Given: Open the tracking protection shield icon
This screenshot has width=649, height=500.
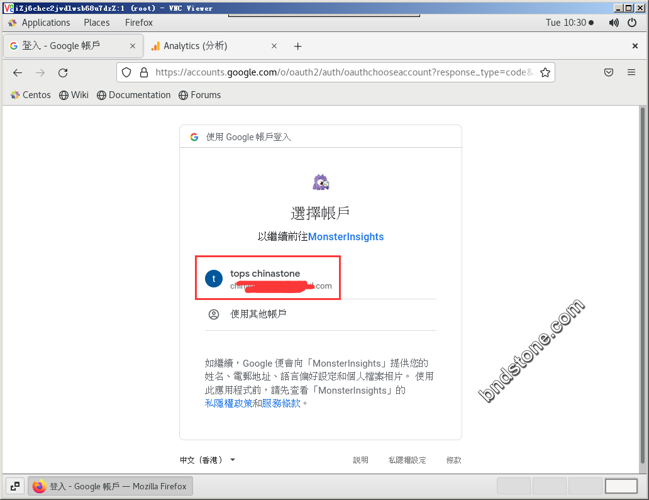Looking at the screenshot, I should pyautogui.click(x=126, y=72).
